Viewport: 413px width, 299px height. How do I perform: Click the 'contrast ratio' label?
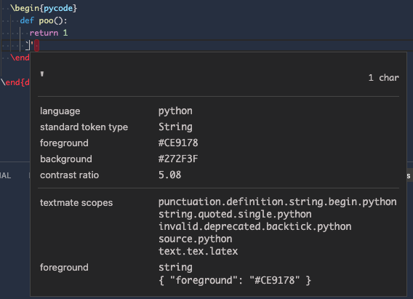70,175
